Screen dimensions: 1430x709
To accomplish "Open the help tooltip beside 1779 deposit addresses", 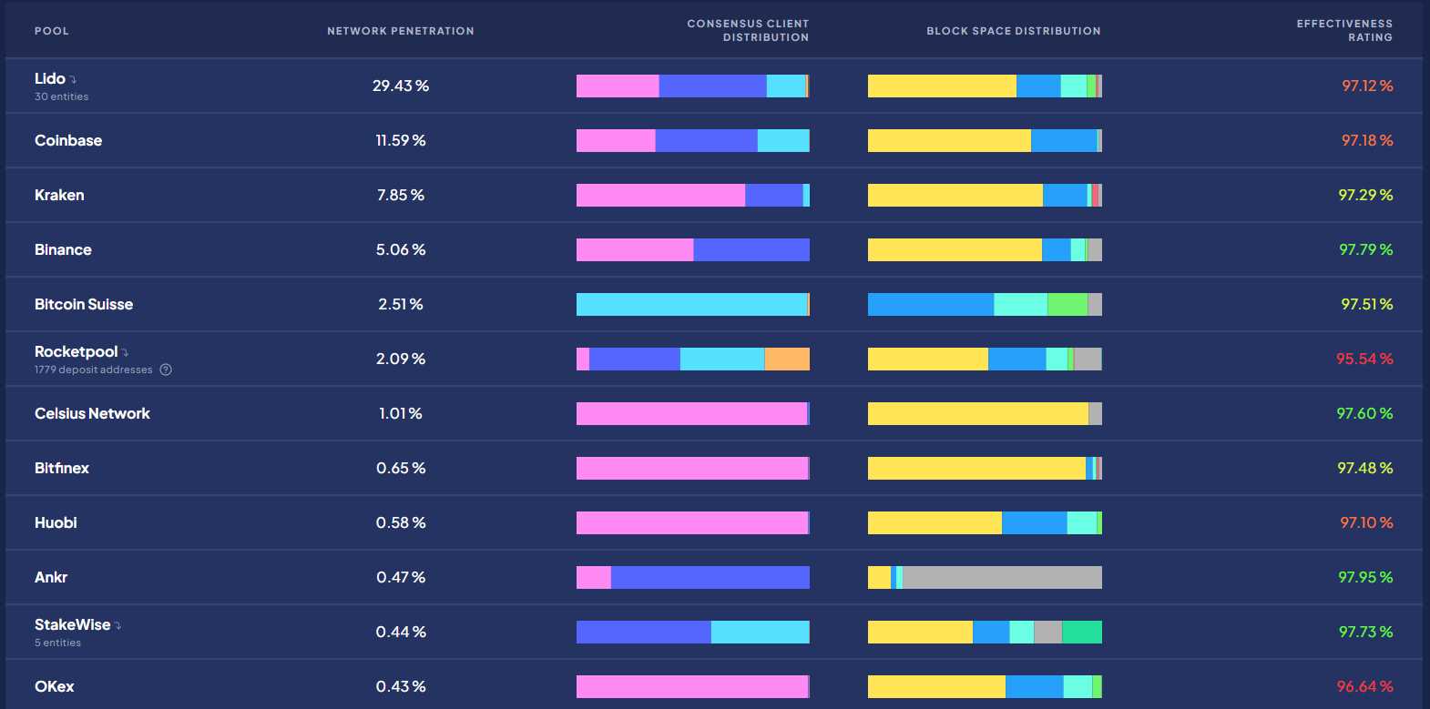I will click(x=166, y=370).
